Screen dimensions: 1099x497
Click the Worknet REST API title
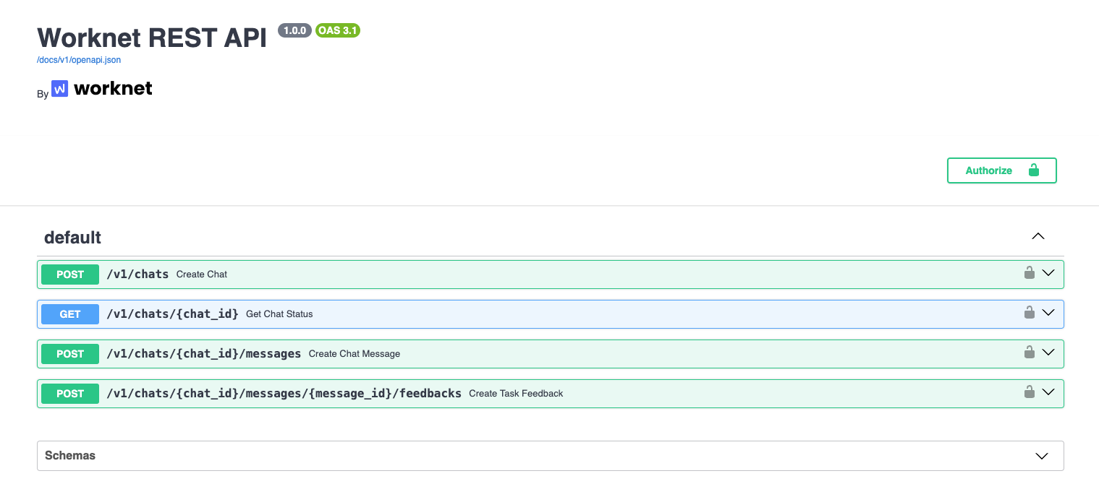tap(152, 38)
